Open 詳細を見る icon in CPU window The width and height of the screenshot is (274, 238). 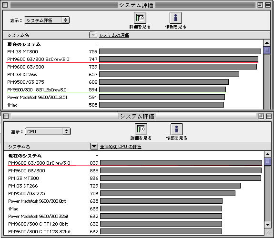pos(141,129)
